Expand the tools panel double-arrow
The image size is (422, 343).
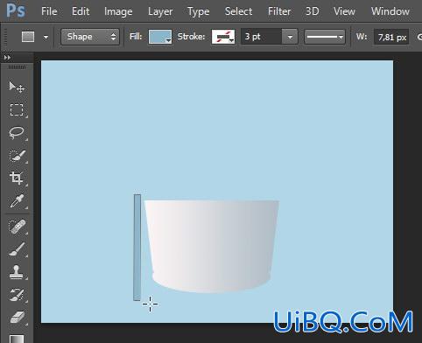point(7,58)
